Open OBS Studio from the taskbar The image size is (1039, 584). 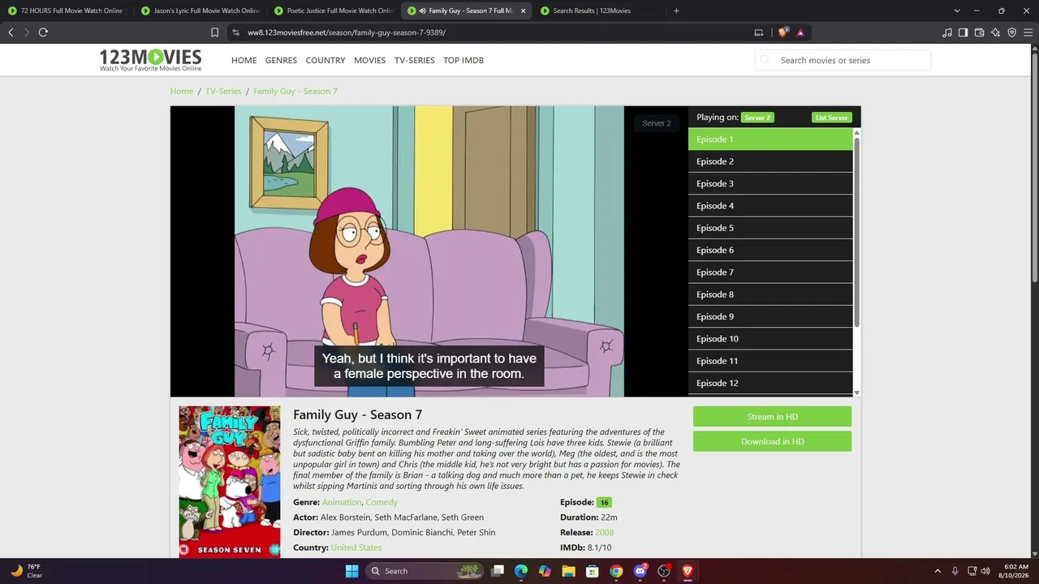[x=664, y=571]
